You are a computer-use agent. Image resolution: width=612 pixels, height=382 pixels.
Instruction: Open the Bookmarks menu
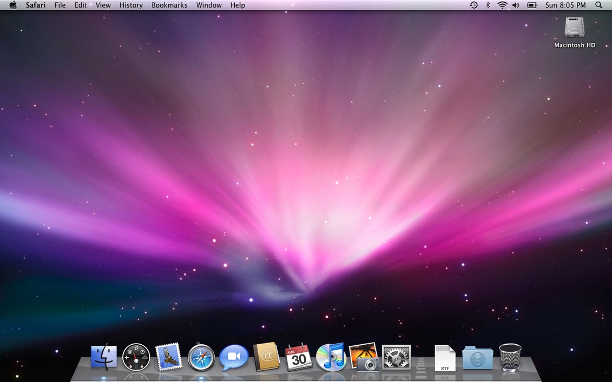169,5
